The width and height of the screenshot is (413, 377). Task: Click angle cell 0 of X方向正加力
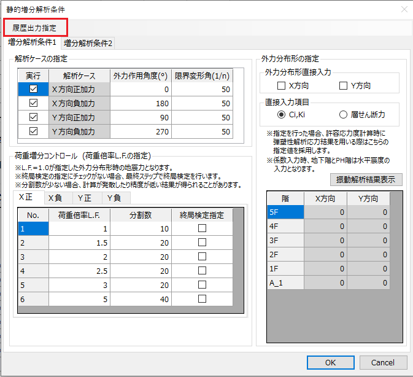point(141,89)
